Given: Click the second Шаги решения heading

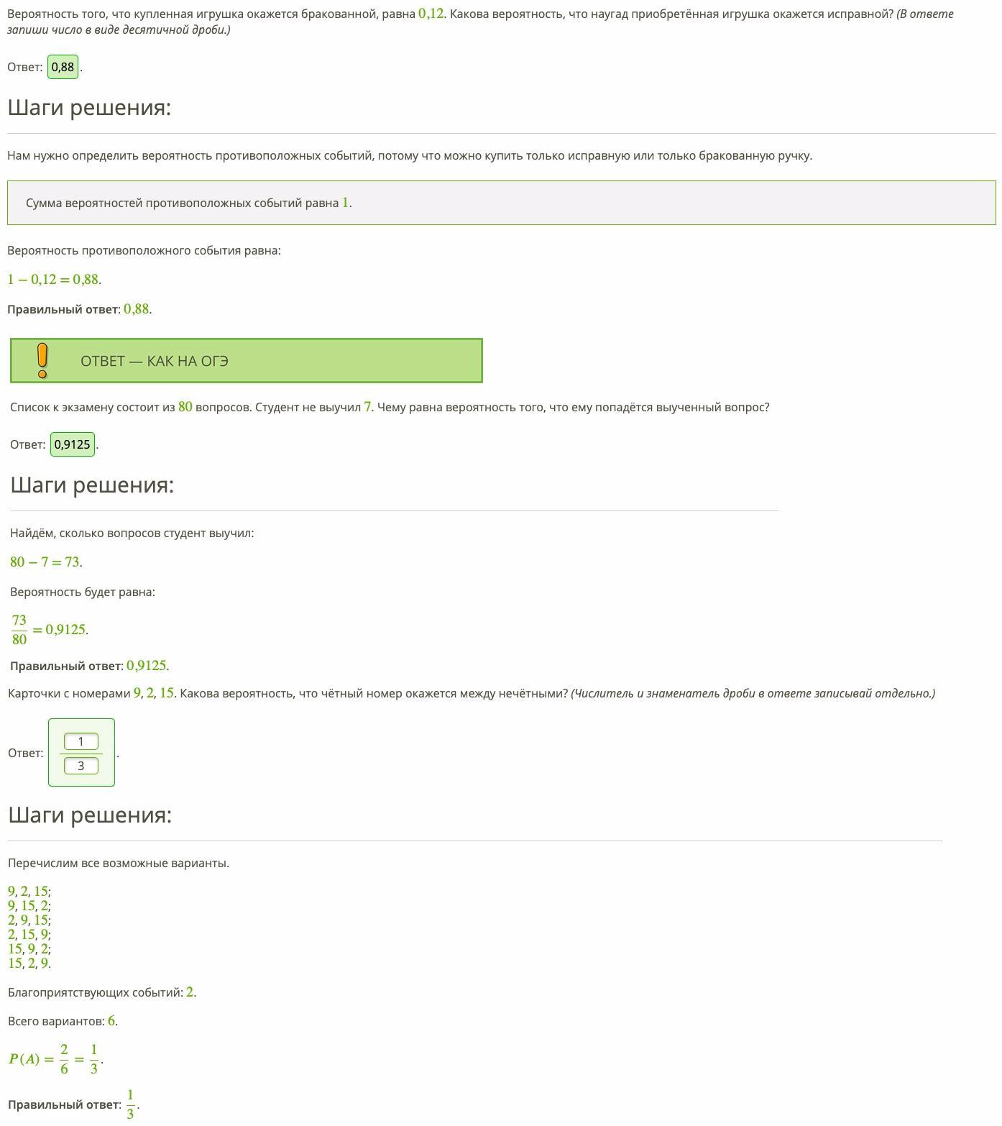Looking at the screenshot, I should pyautogui.click(x=92, y=485).
